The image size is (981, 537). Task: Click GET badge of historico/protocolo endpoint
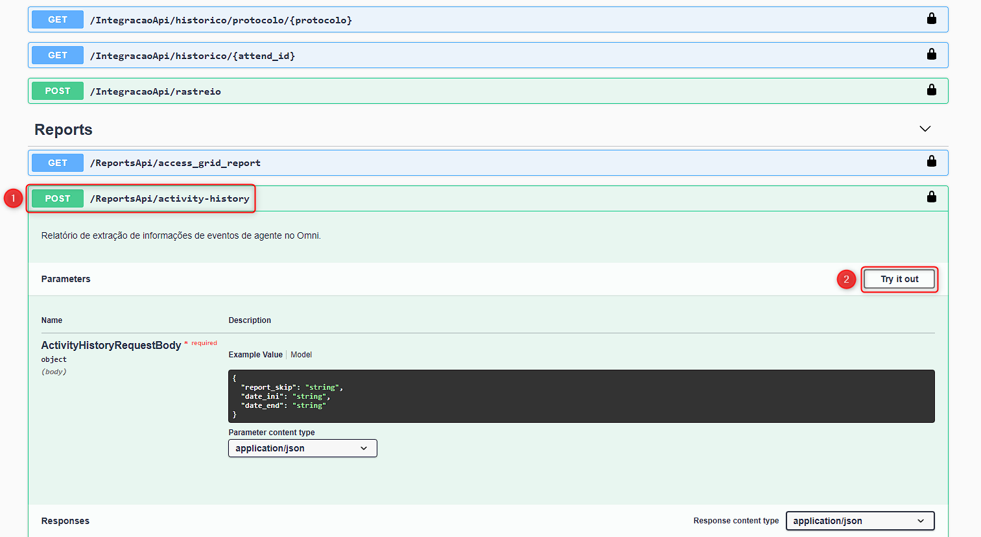point(58,19)
